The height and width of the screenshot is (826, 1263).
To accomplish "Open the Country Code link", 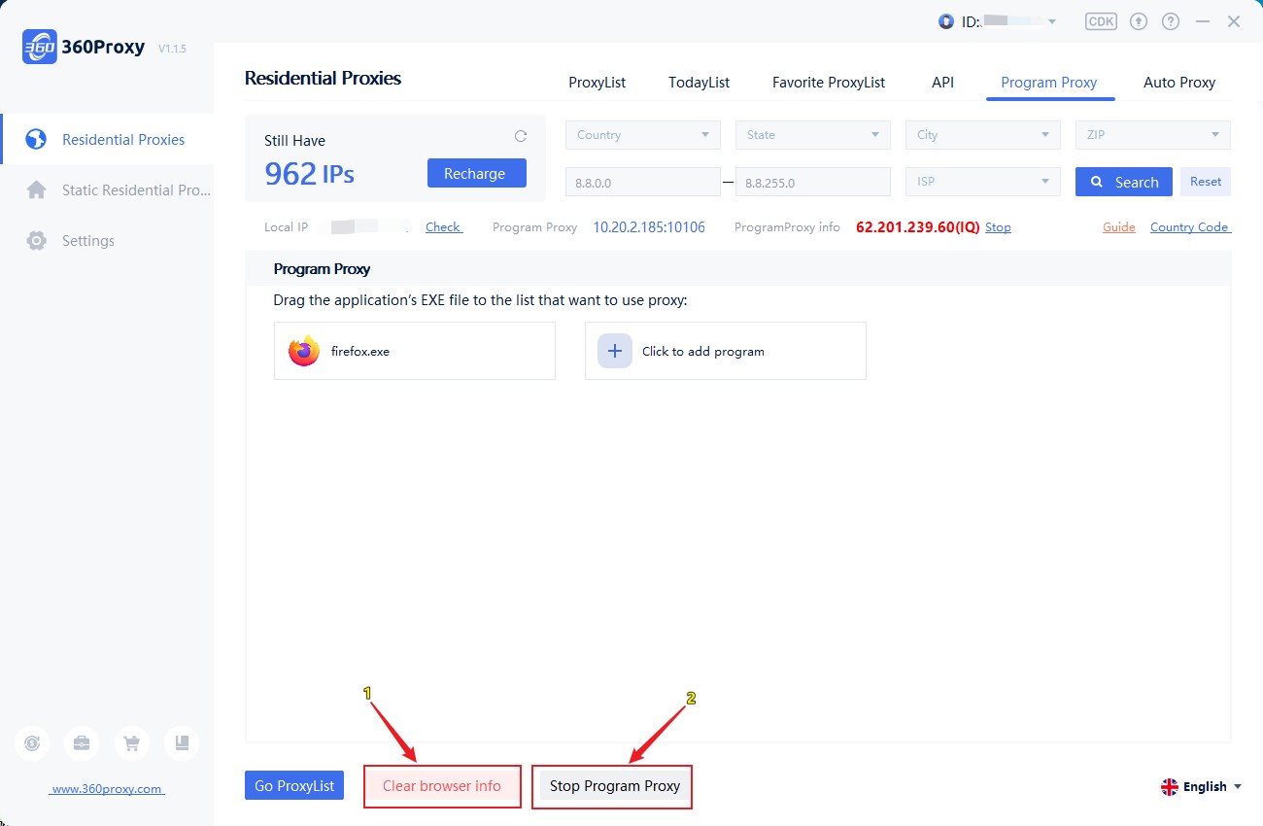I will 1190,226.
